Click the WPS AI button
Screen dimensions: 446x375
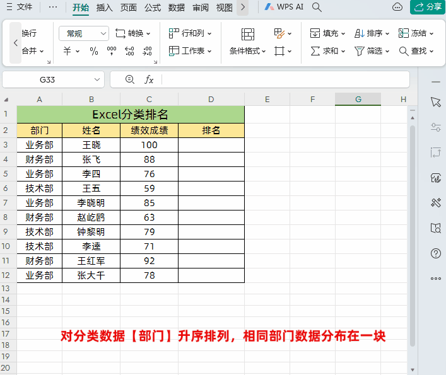(284, 7)
